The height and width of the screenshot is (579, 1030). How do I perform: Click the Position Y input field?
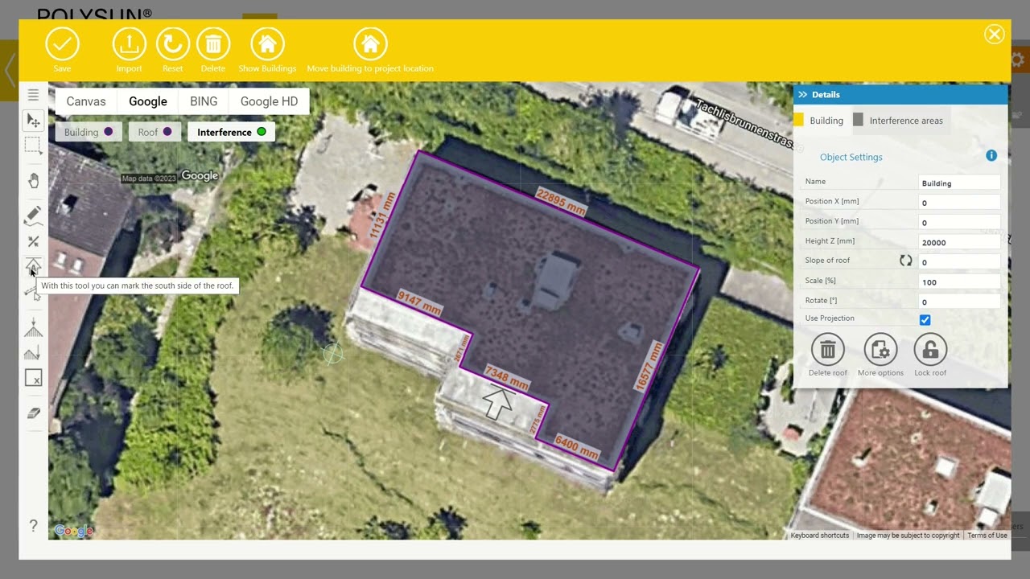(x=959, y=223)
